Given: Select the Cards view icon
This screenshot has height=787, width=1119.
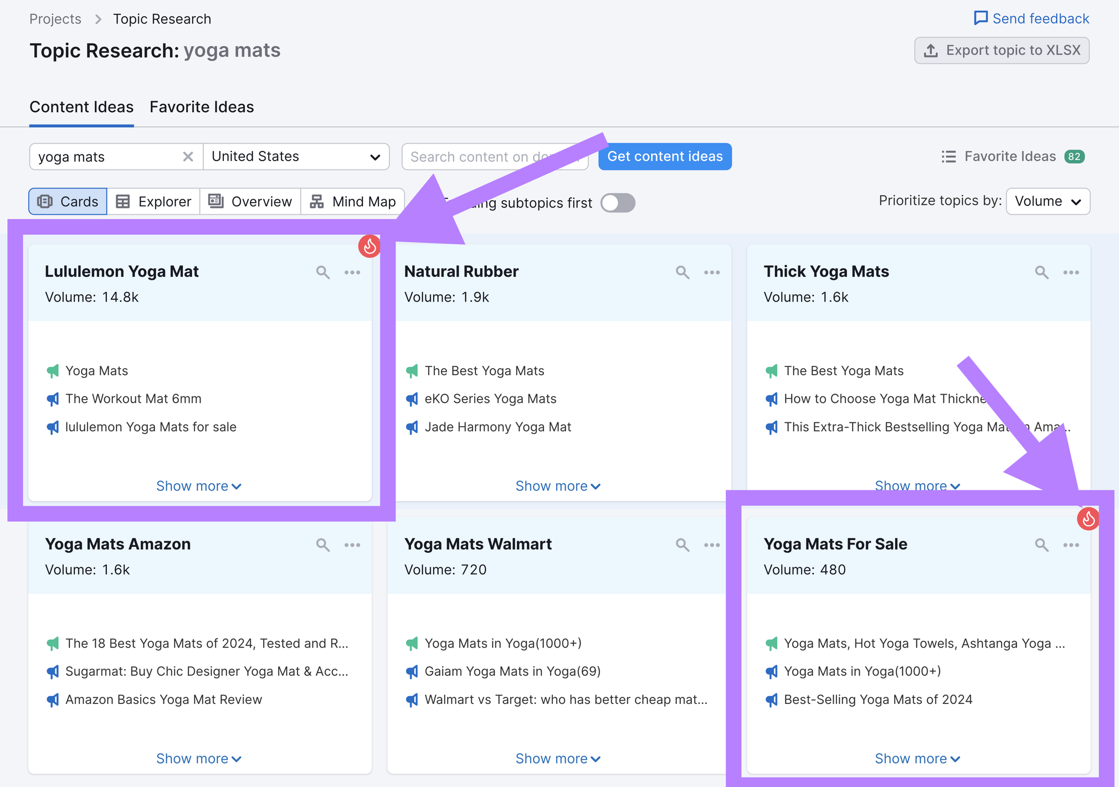Looking at the screenshot, I should pos(67,201).
